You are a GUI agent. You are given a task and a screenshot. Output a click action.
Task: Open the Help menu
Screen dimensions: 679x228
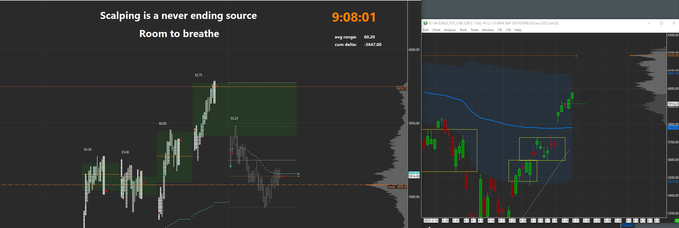(x=518, y=30)
